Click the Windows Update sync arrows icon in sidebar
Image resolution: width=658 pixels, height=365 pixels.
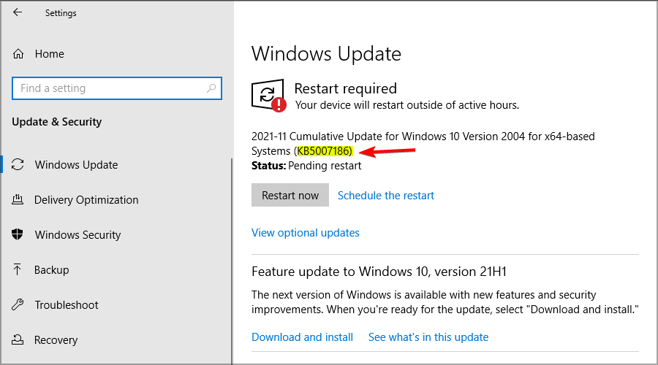18,164
